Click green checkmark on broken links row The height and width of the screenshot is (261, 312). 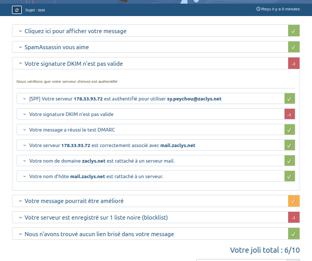pyautogui.click(x=294, y=234)
